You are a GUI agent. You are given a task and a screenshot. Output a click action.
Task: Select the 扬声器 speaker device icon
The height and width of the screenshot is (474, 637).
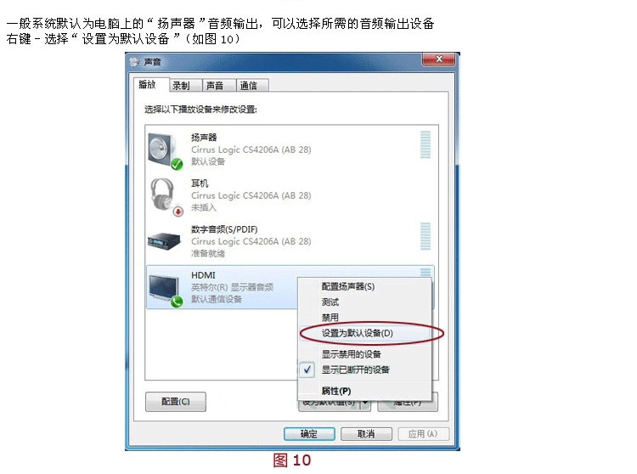tap(162, 149)
